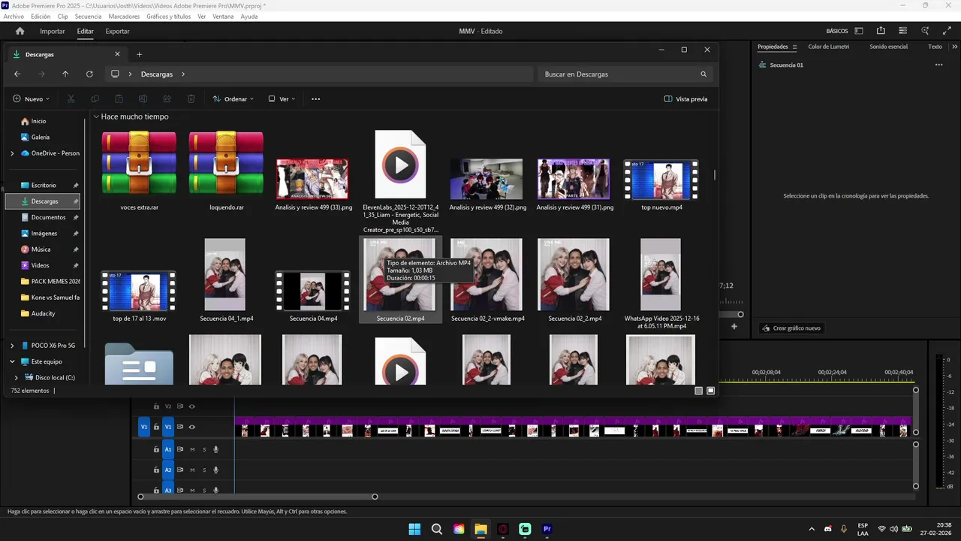Click the Premiere Pro taskbar icon
Screen dimensions: 961x541
547,529
